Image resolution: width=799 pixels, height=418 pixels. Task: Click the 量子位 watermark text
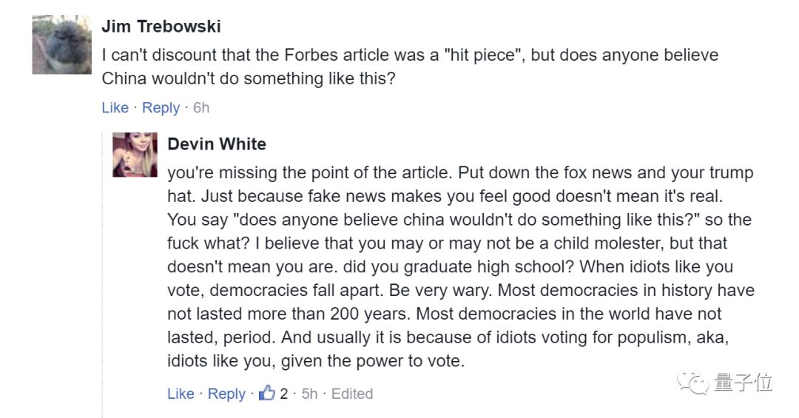[743, 383]
